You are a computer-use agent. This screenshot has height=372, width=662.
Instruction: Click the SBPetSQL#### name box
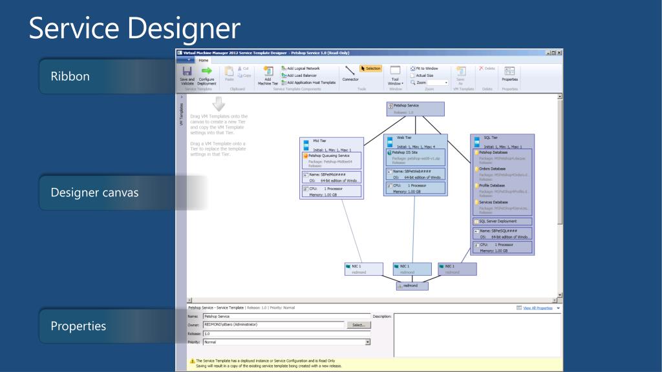coord(502,234)
